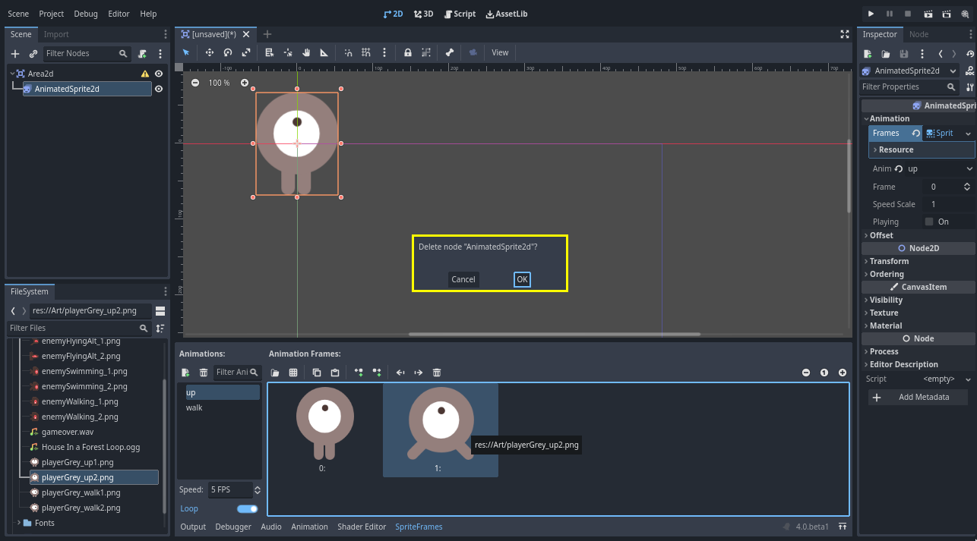Image resolution: width=977 pixels, height=541 pixels.
Task: Activate the Ruler Mode tool
Action: click(324, 52)
